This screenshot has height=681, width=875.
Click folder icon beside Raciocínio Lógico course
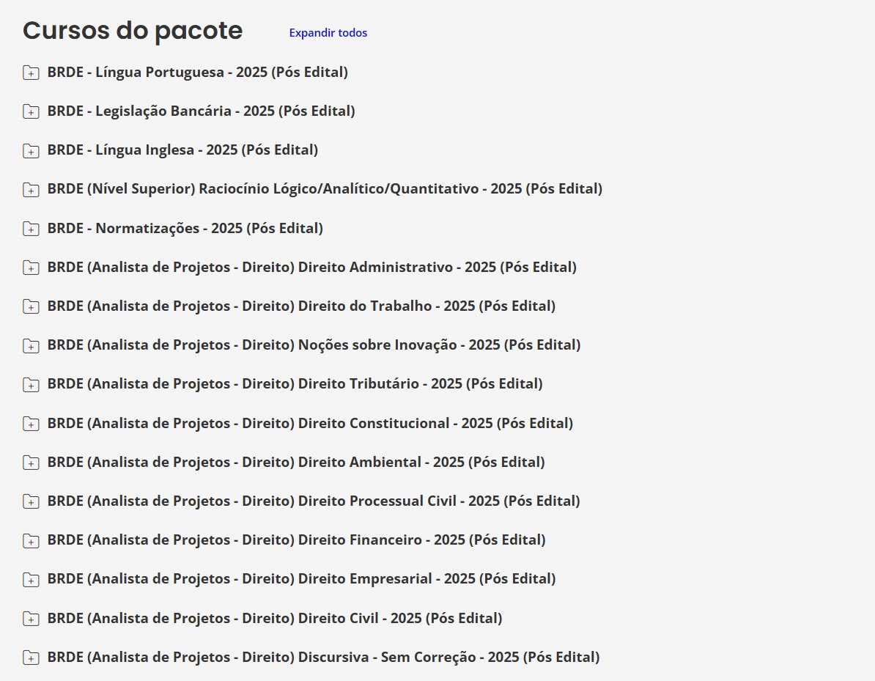click(x=31, y=190)
